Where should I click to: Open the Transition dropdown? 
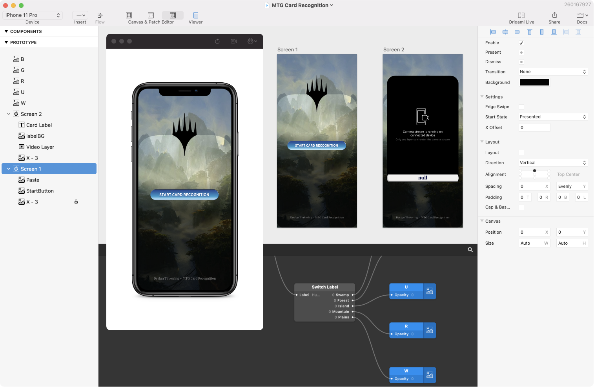(553, 72)
